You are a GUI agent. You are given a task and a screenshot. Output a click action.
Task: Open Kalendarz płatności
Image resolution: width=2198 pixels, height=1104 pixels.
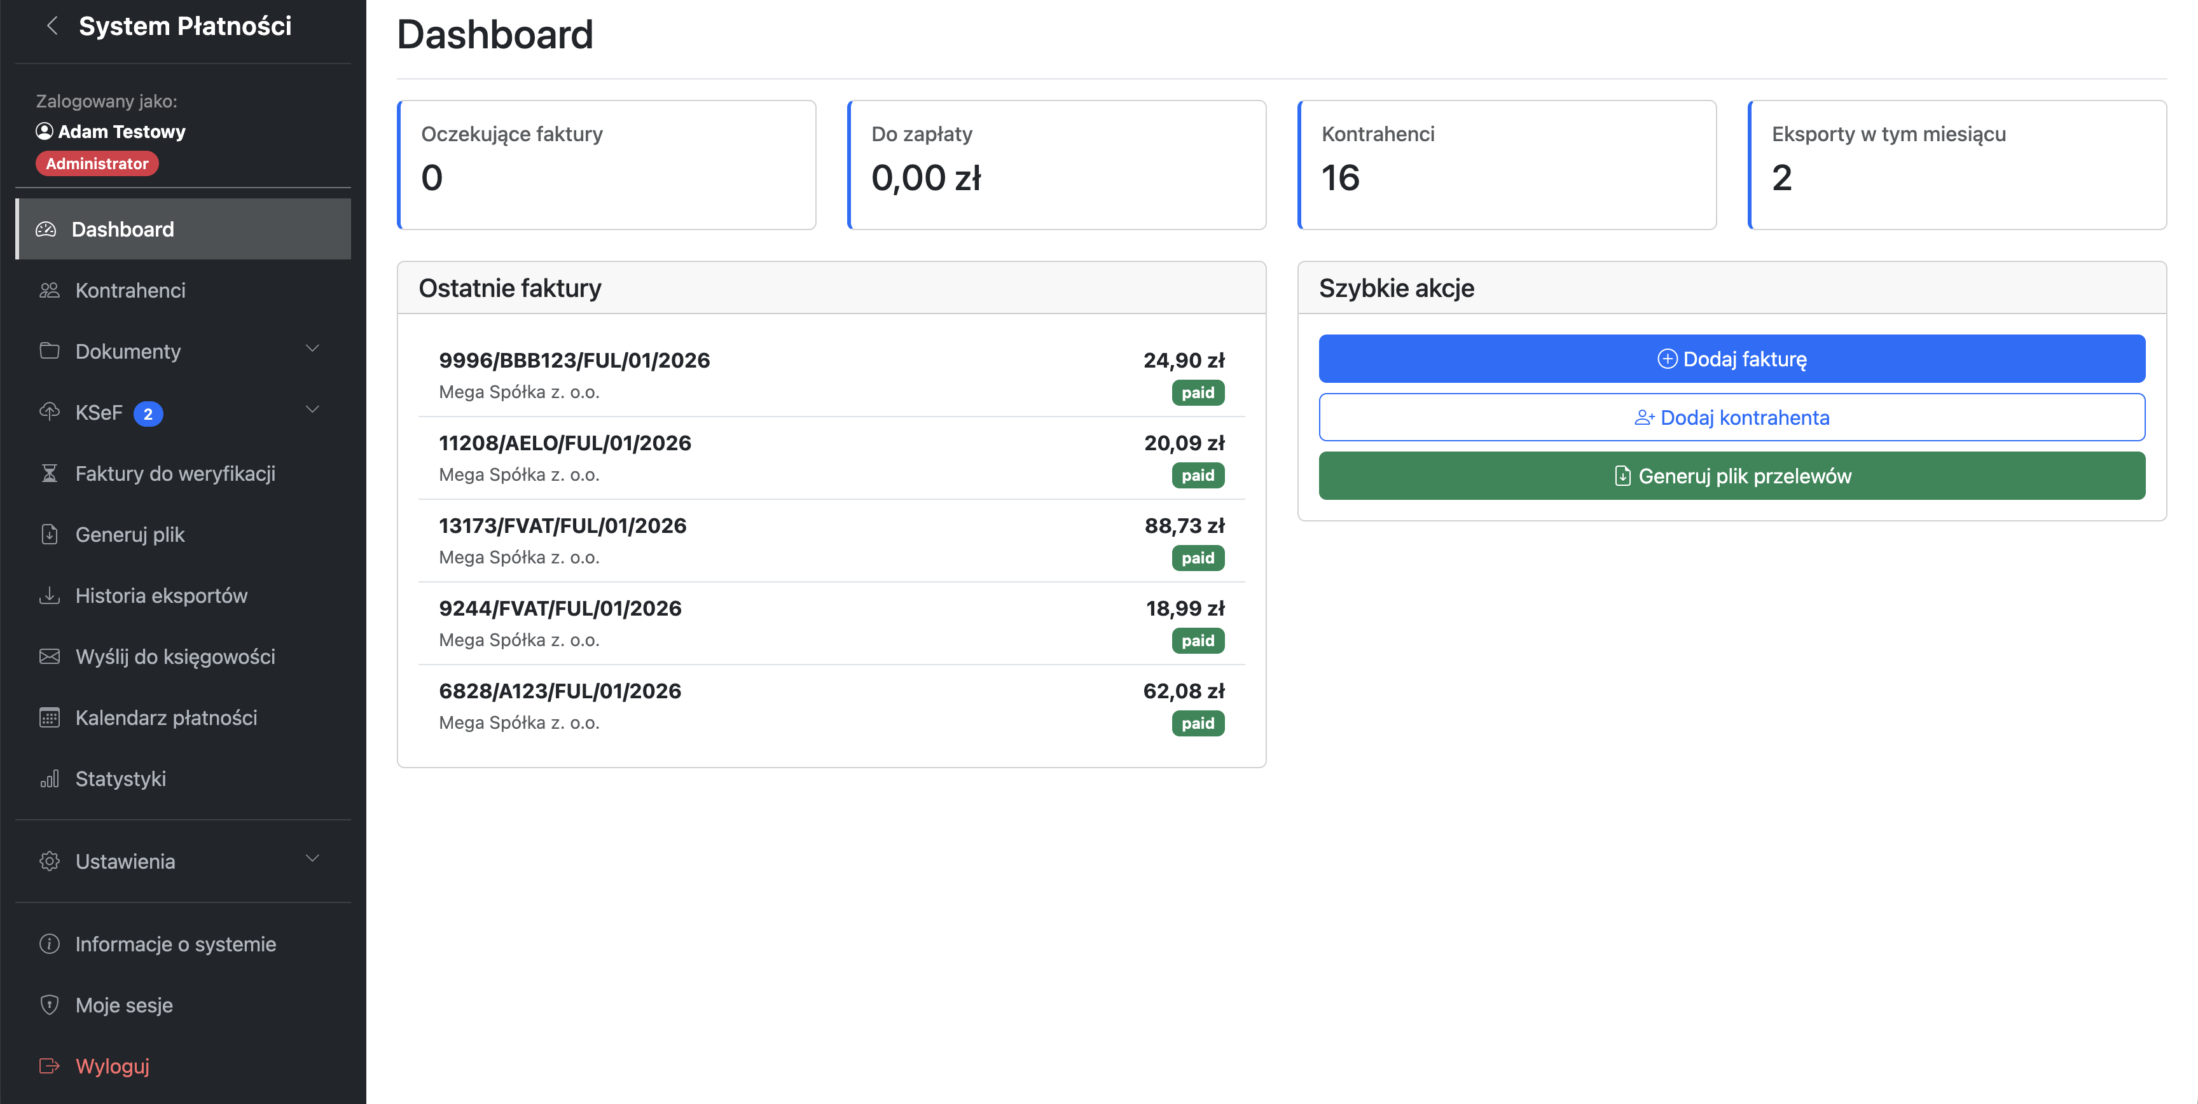click(x=183, y=717)
